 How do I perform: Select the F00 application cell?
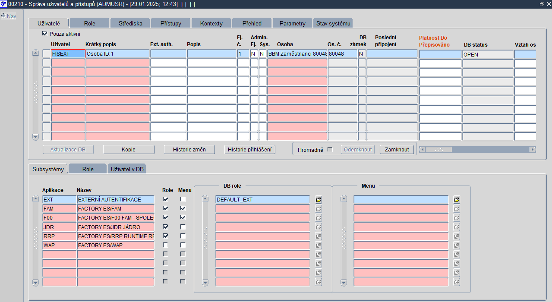[60, 218]
